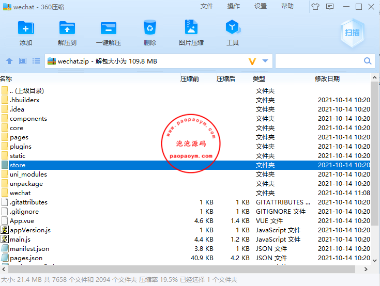The image size is (380, 286).
Task: Open the 操作 (Operations) menu
Action: (x=234, y=6)
